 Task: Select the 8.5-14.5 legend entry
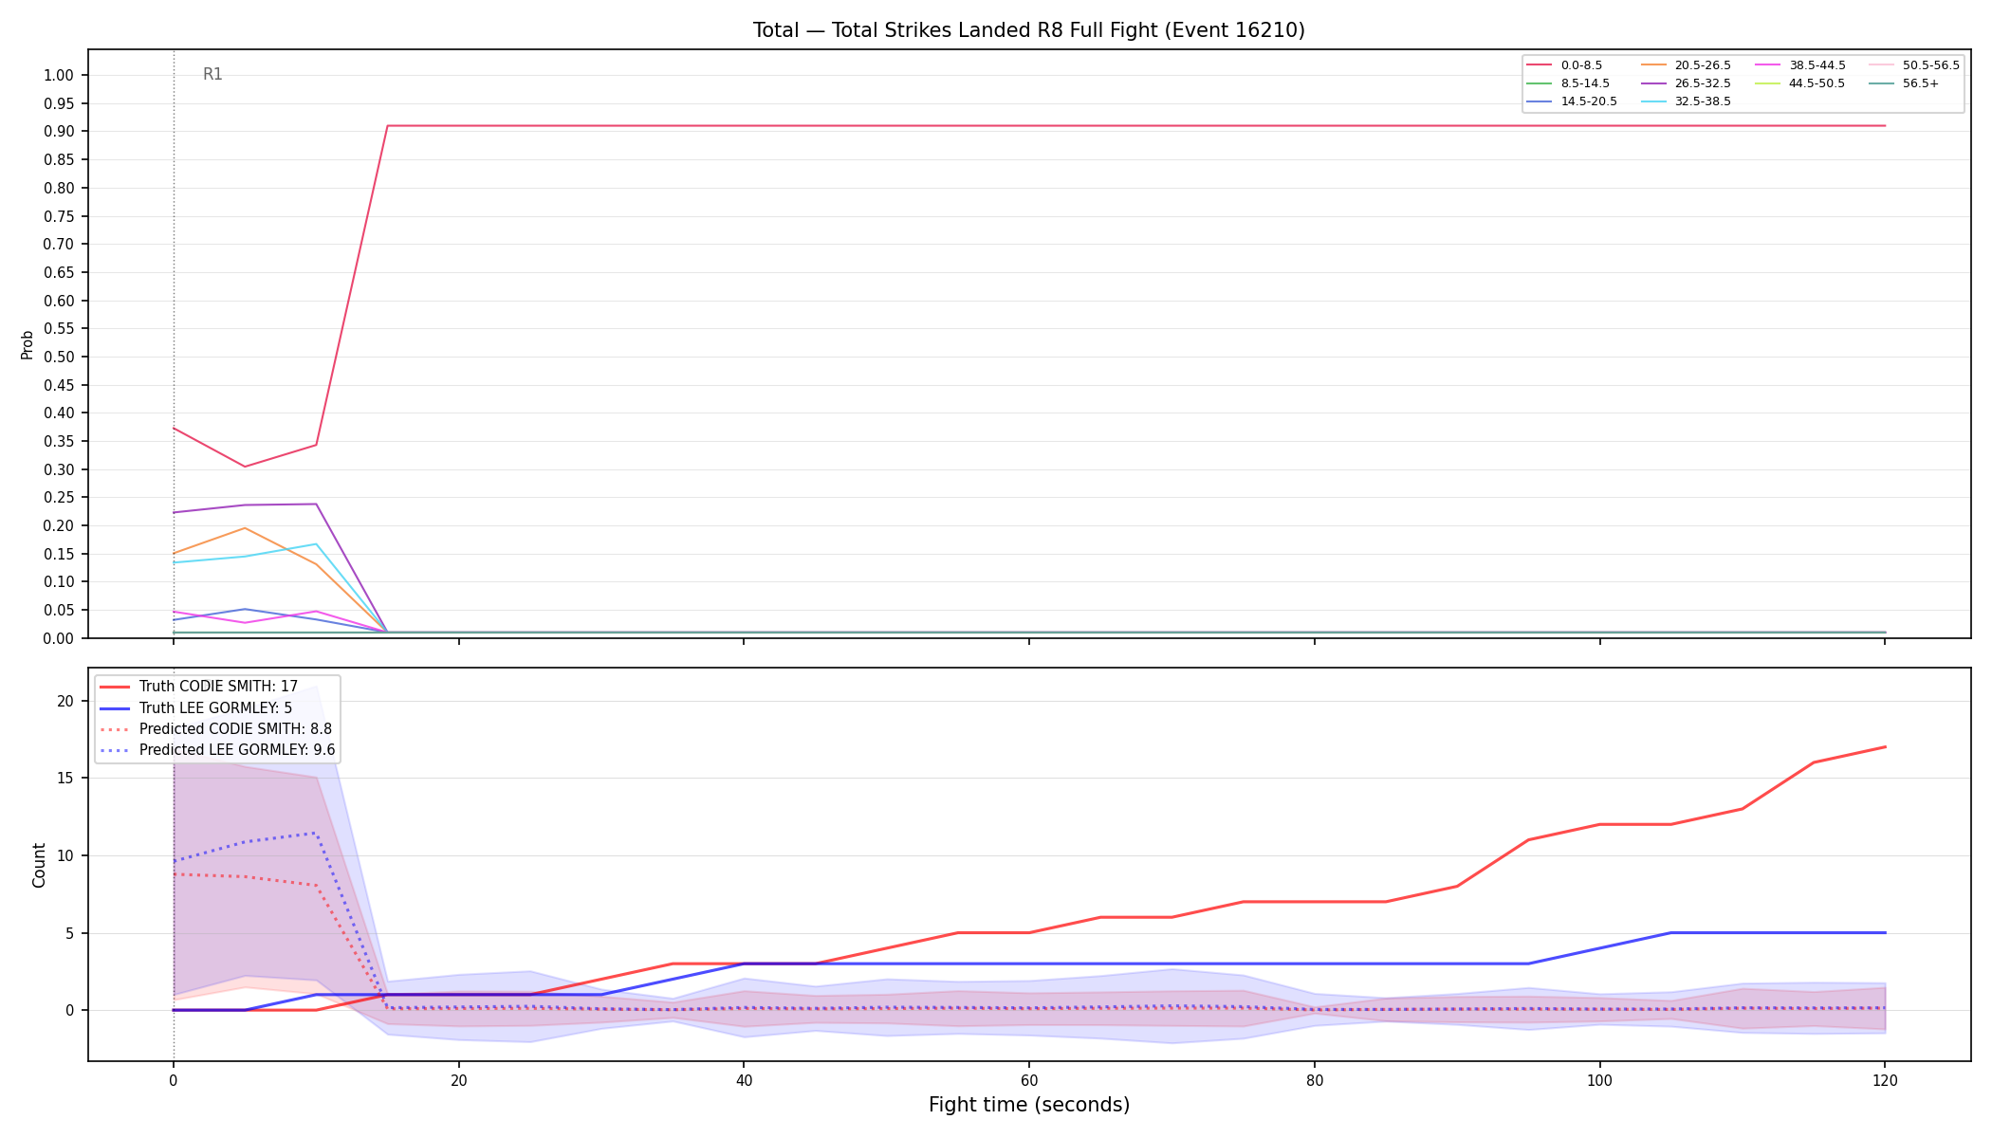pyautogui.click(x=1568, y=83)
